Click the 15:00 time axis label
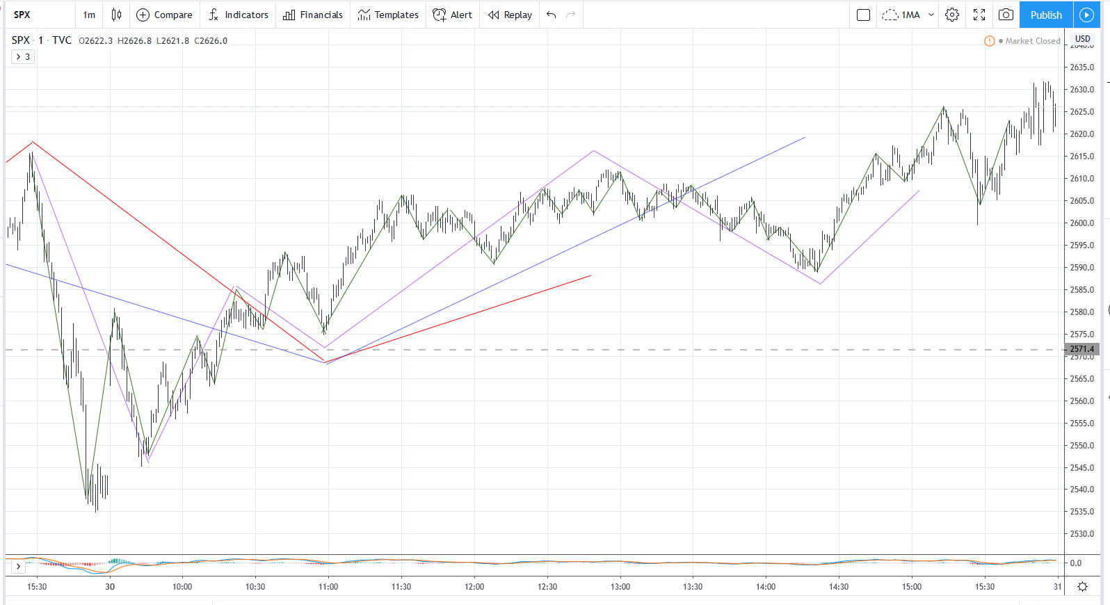Screen dimensions: 1110x605 tap(912, 587)
